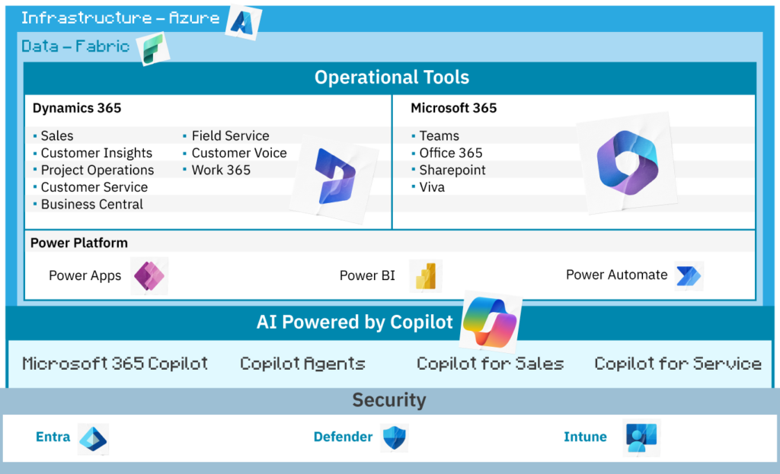The image size is (780, 474).
Task: Select the Power BI icon
Action: click(x=425, y=275)
